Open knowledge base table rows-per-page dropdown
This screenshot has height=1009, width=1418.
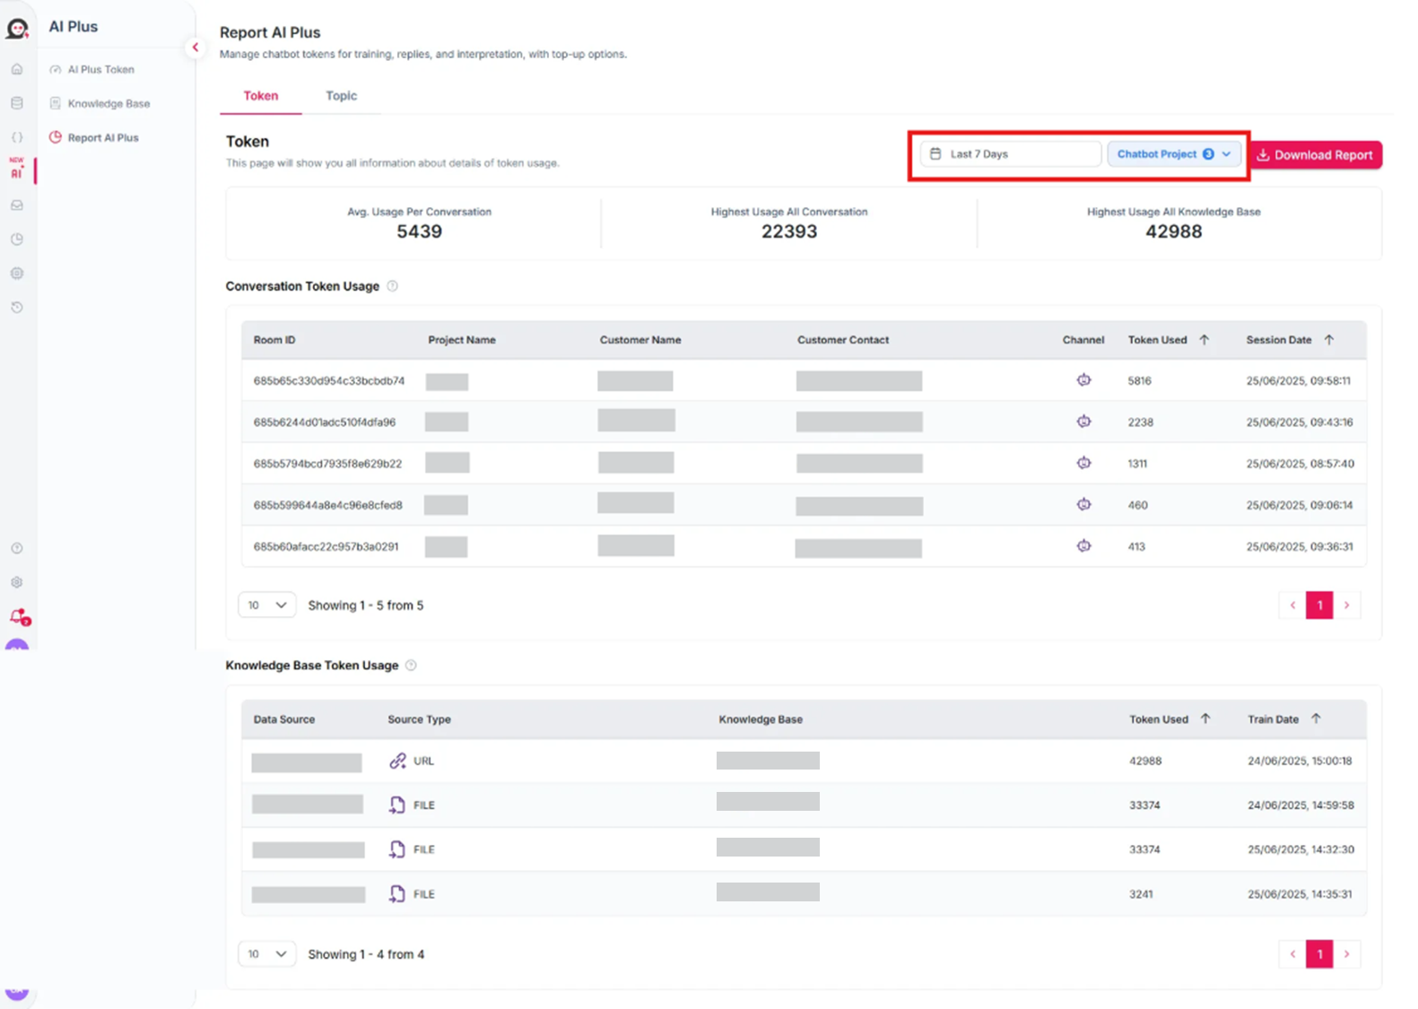tap(266, 954)
